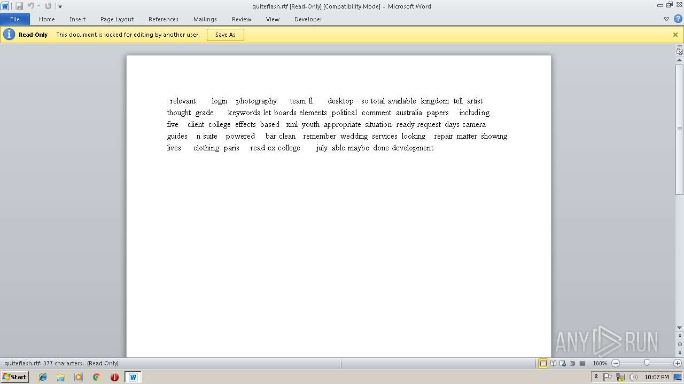Click the word "remember" in the document
This screenshot has width=684, height=384.
tap(320, 136)
